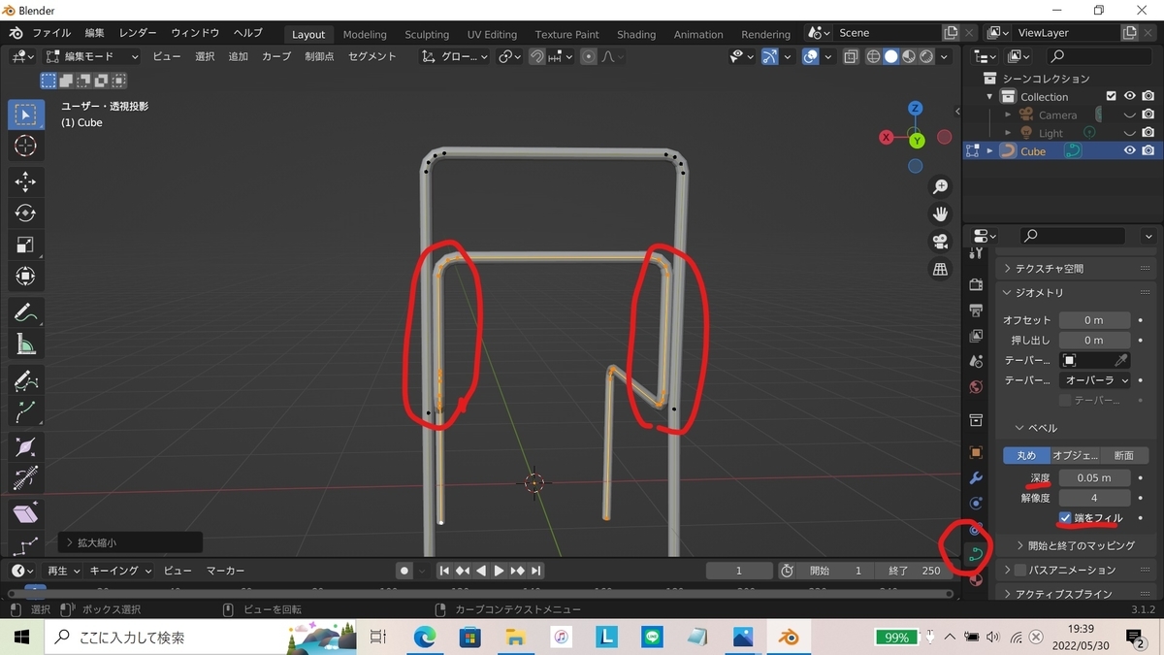The image size is (1164, 655).
Task: Select the Extrude curve tool
Action: click(x=26, y=411)
